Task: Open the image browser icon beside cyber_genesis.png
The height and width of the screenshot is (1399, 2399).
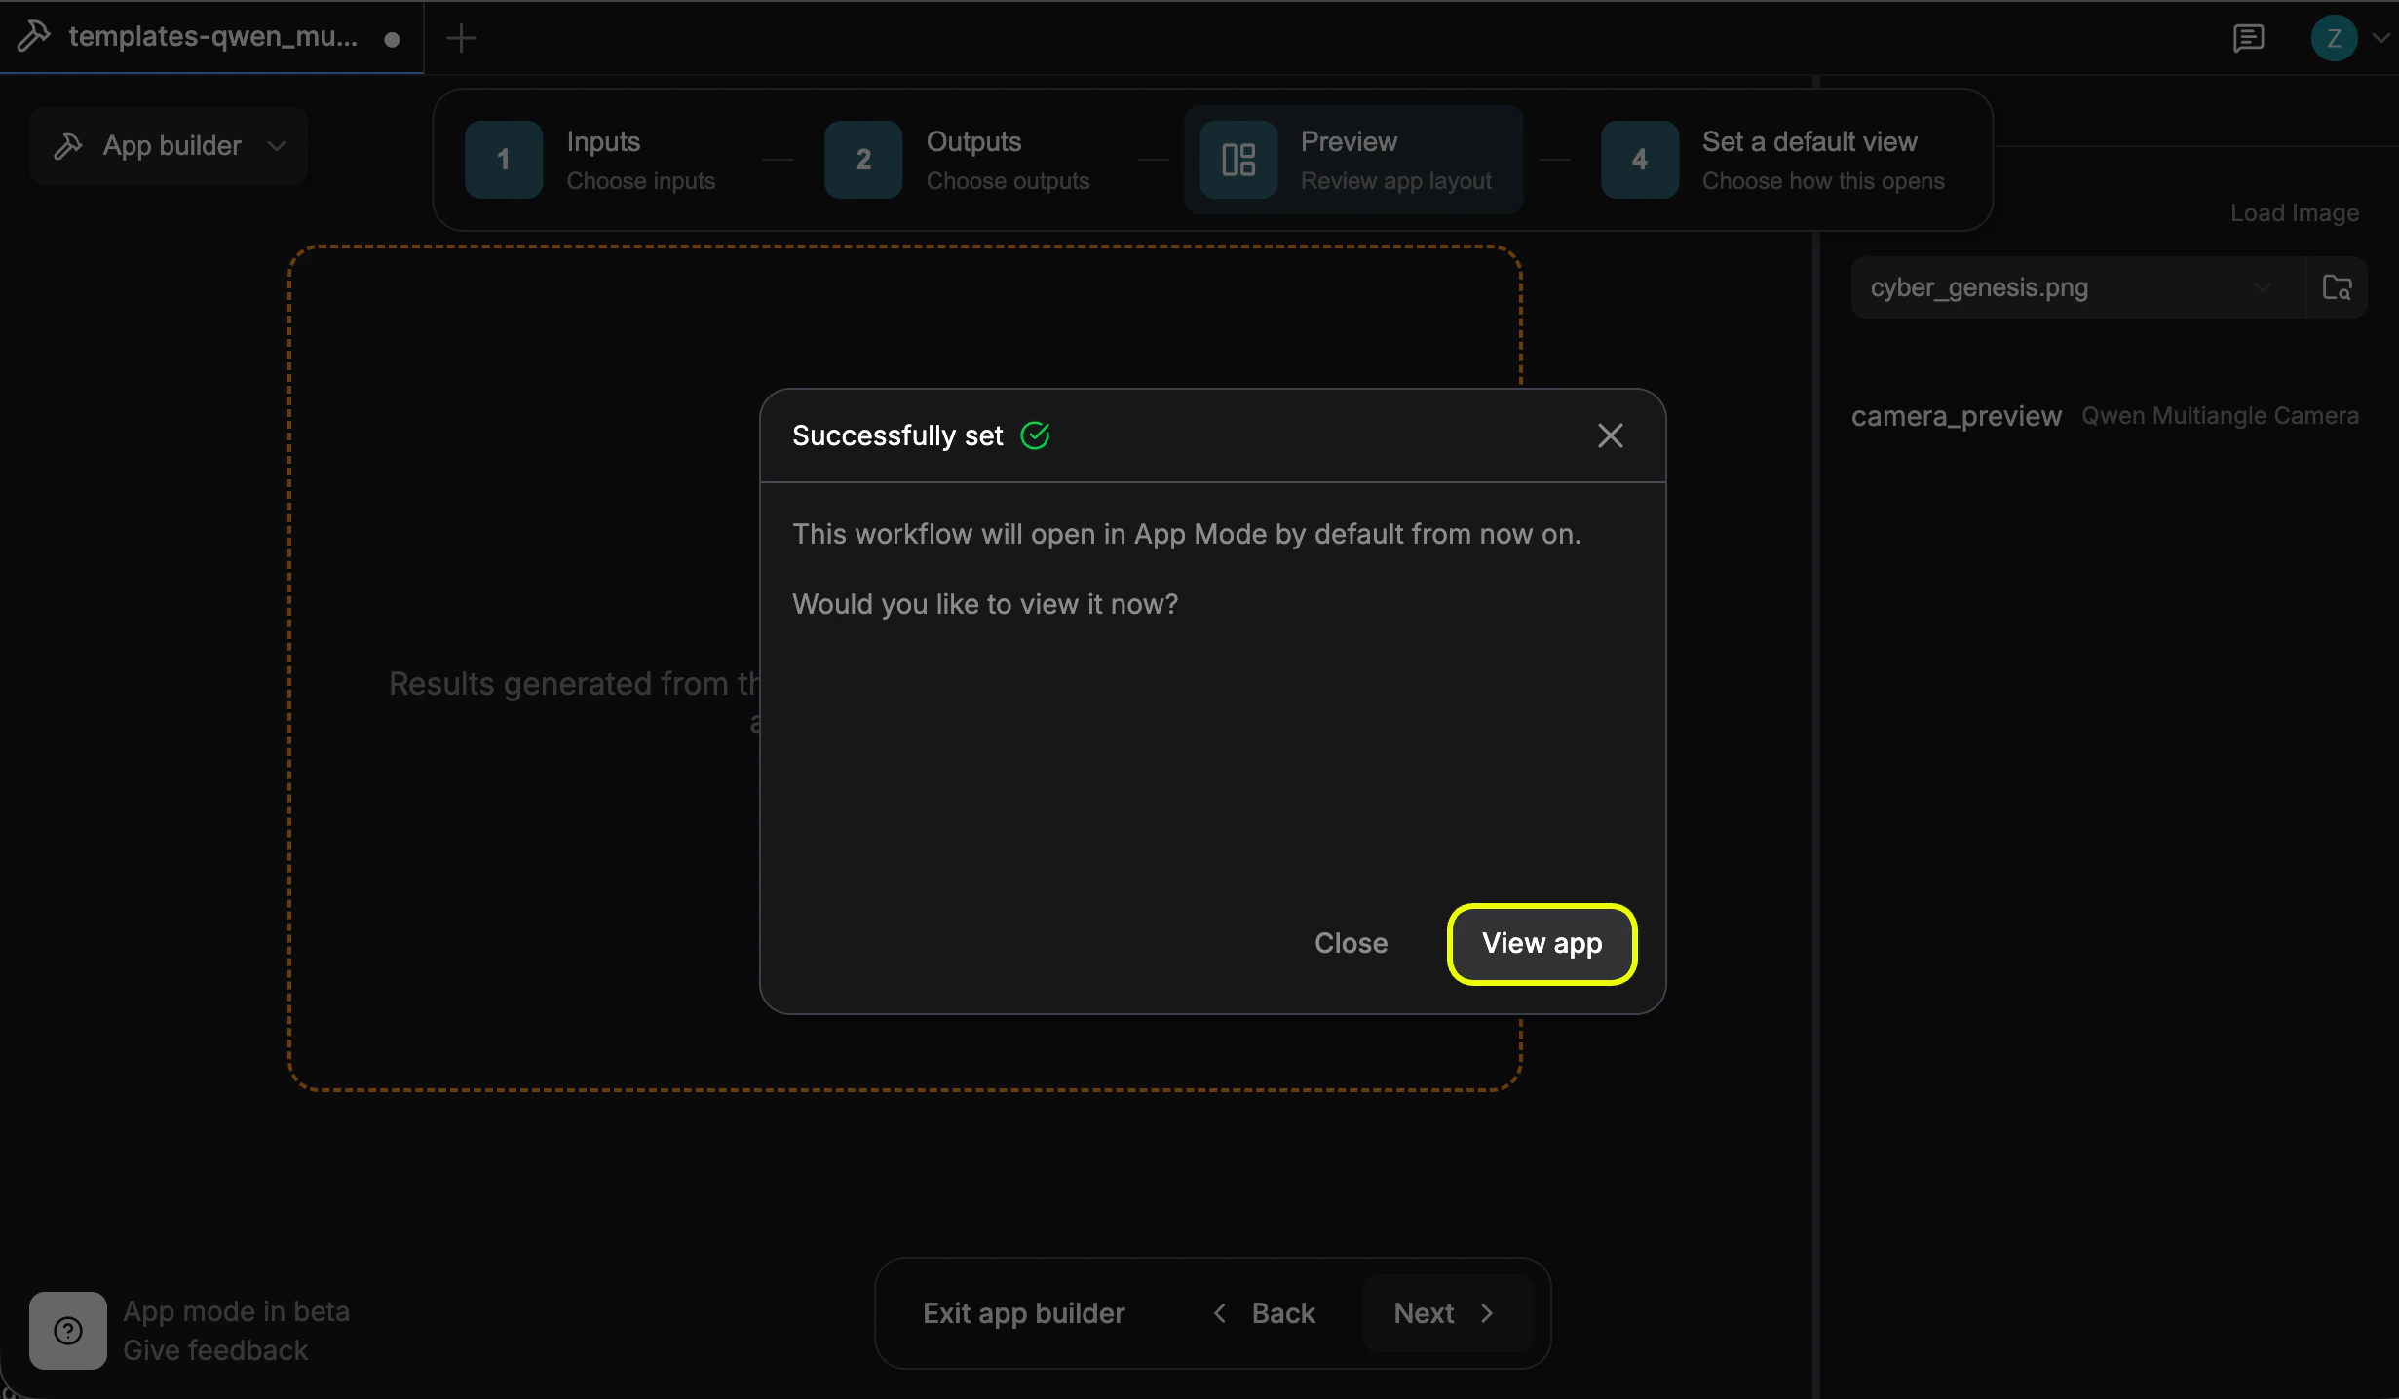Action: point(2337,286)
